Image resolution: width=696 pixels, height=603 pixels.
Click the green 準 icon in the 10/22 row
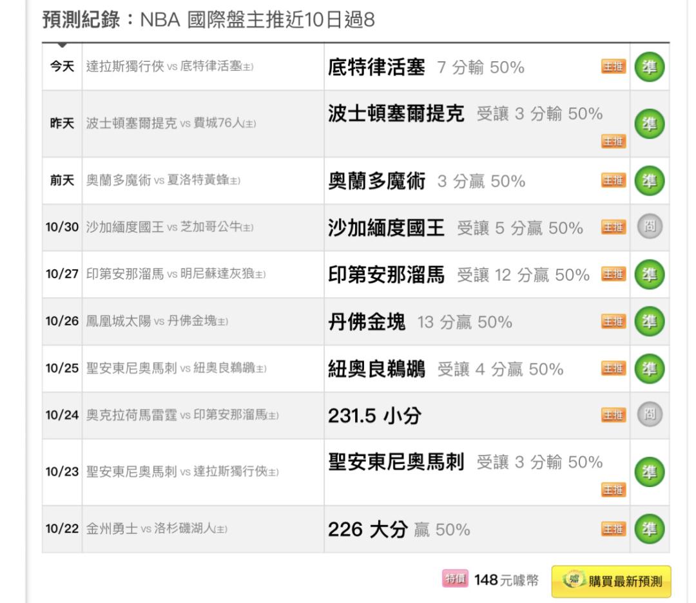tap(650, 529)
